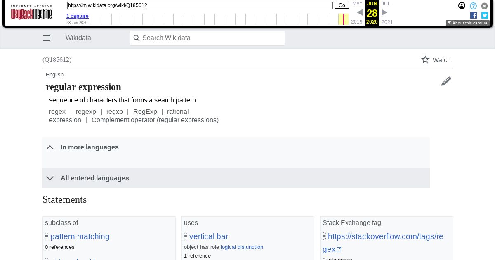Viewport: 495px width, 260px height.
Task: Click 0 references under pattern matching
Action: pos(60,247)
